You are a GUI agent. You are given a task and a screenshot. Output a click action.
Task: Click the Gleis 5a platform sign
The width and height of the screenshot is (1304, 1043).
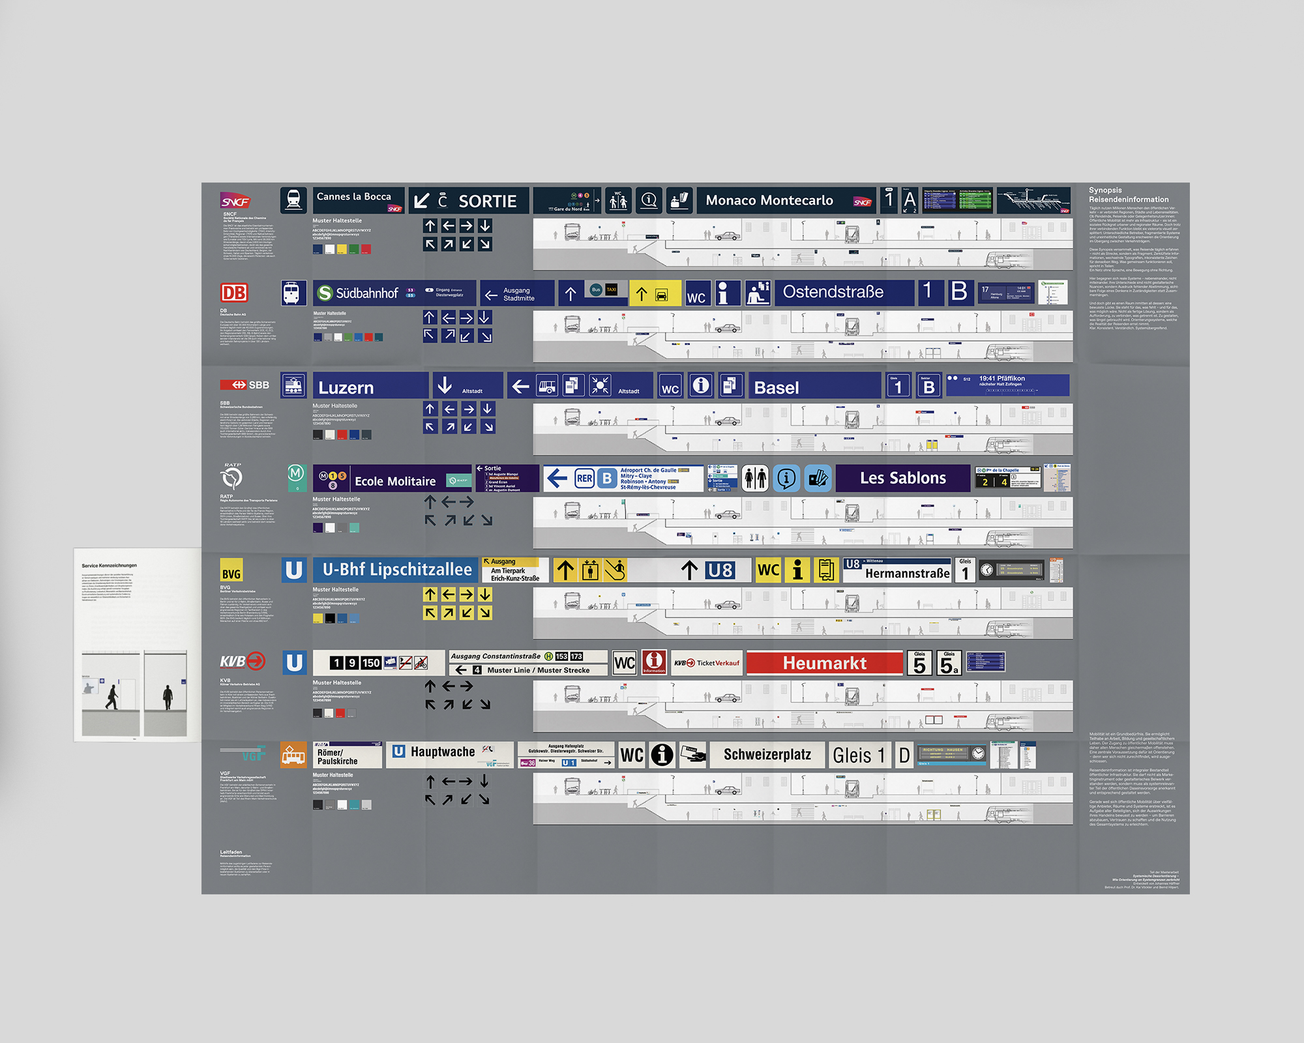[x=949, y=663]
